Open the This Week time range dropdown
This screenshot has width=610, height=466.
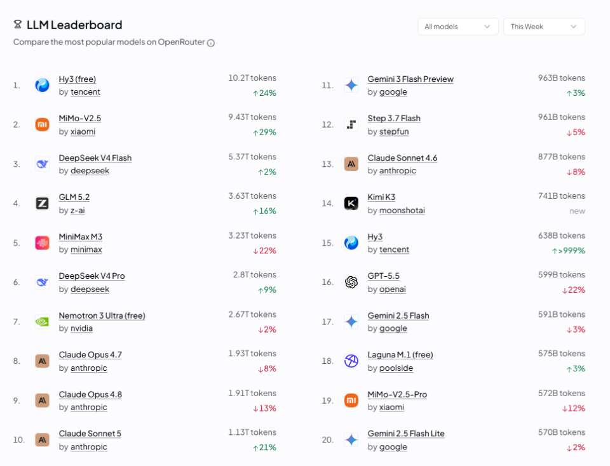point(544,27)
